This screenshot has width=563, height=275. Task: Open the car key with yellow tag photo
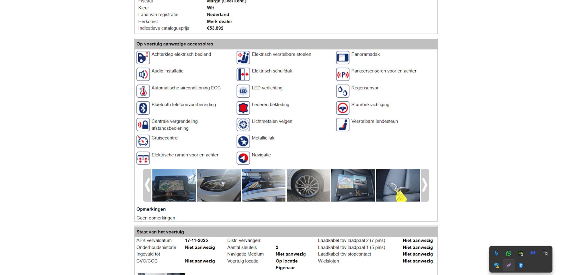(398, 185)
